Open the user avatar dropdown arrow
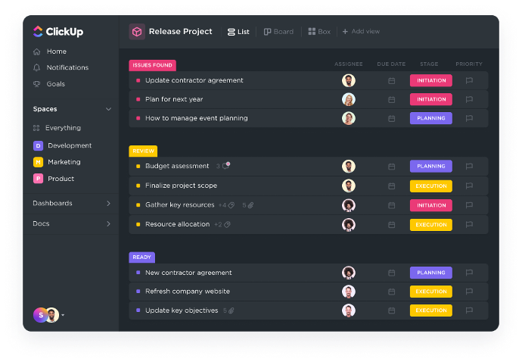 click(63, 315)
